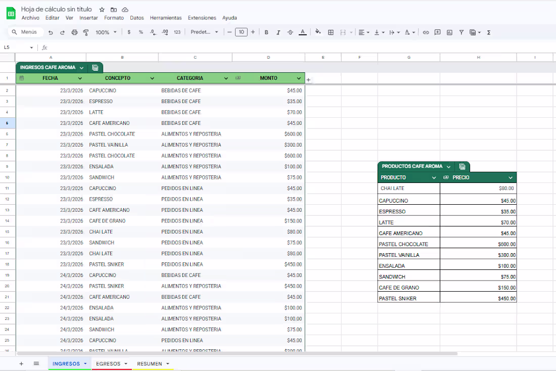The image size is (556, 371).
Task: Expand INGRESOS CAFE AROMA table menu
Action: click(x=81, y=68)
